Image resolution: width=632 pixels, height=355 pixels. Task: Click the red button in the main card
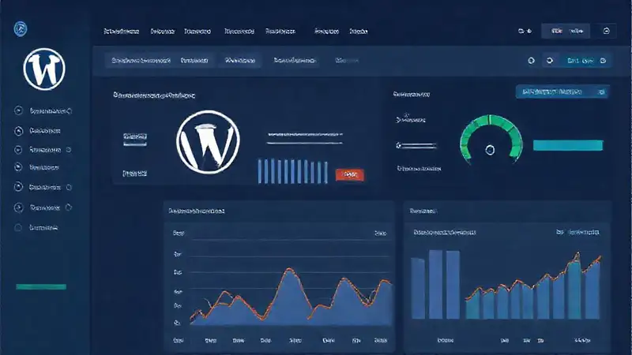349,174
